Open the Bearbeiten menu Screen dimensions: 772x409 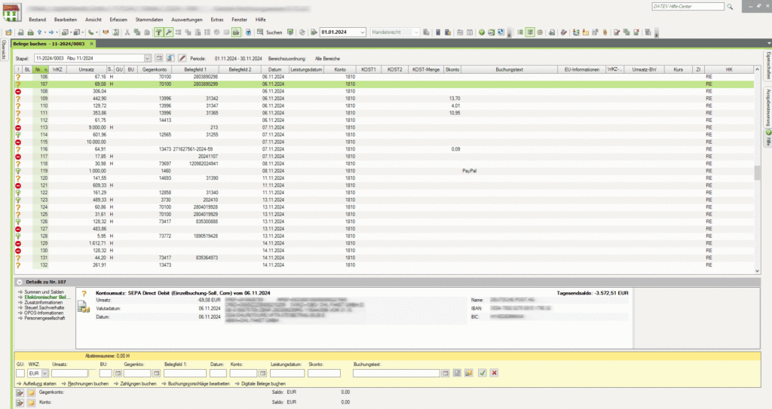point(66,20)
